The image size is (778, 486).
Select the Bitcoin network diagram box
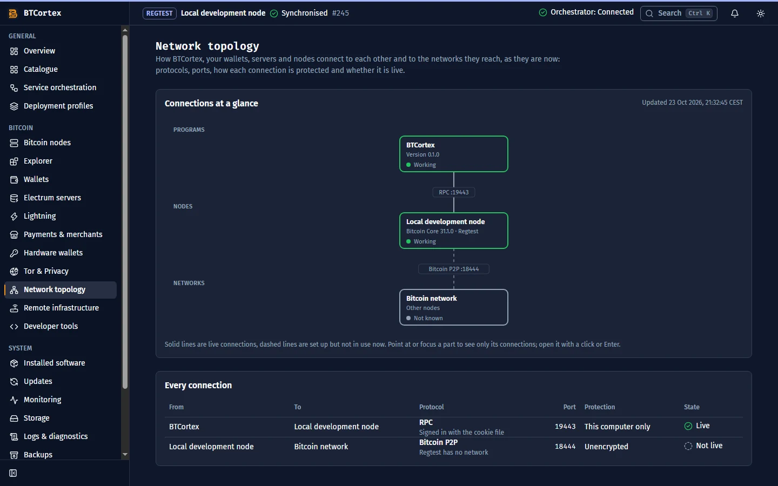click(454, 307)
